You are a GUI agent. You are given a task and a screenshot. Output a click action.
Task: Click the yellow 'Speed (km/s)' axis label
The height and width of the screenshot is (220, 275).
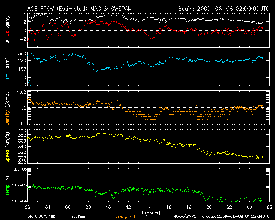pos(7,147)
